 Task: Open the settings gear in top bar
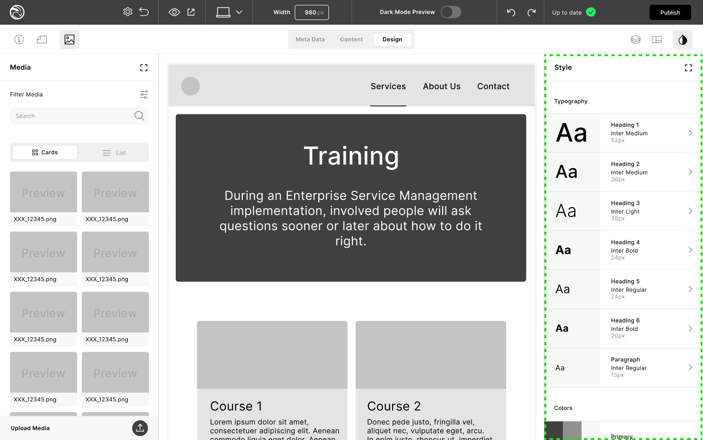pyautogui.click(x=127, y=12)
